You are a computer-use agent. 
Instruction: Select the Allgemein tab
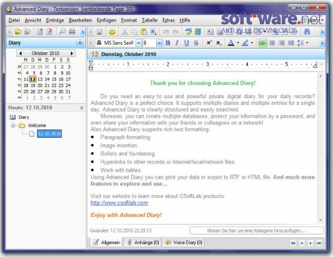pos(106,242)
